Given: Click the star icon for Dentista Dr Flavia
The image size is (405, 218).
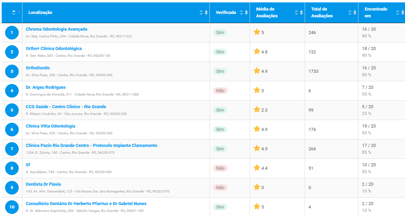Looking at the screenshot, I should point(257,187).
